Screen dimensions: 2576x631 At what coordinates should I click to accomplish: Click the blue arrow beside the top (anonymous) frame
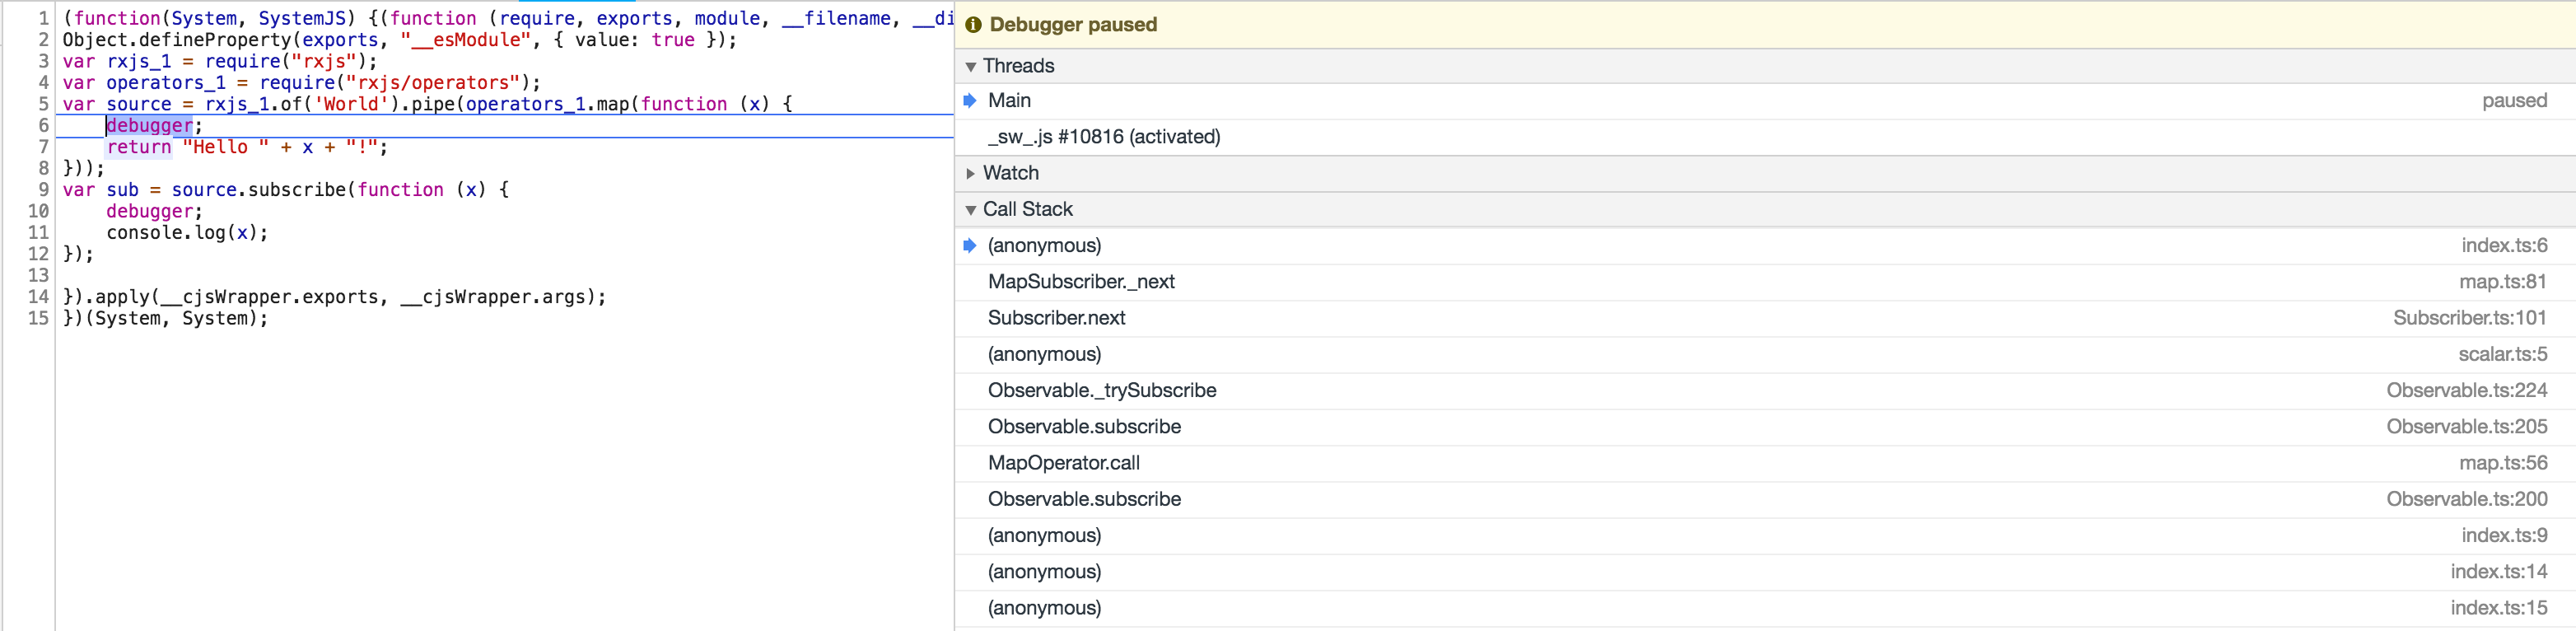pyautogui.click(x=969, y=246)
